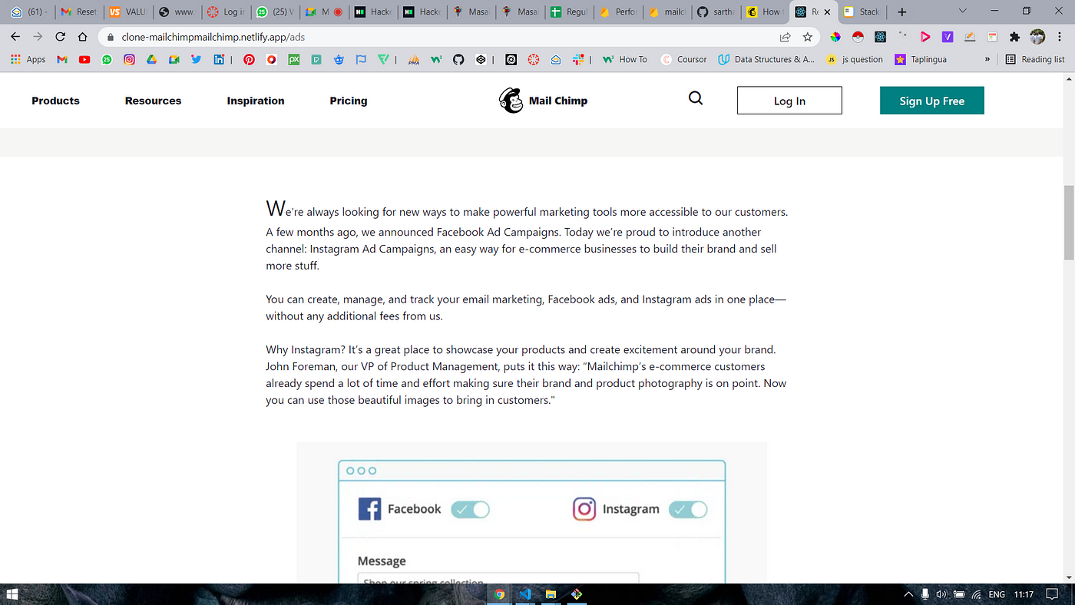Open the Google Meet bookmark icon
Image resolution: width=1075 pixels, height=605 pixels.
174,59
